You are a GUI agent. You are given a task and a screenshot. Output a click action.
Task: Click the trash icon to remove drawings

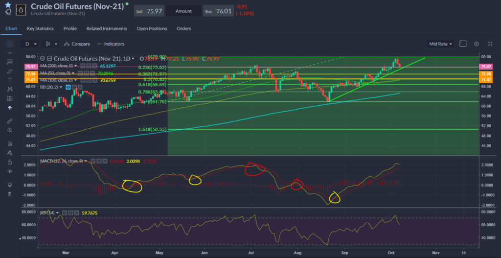click(x=10, y=194)
